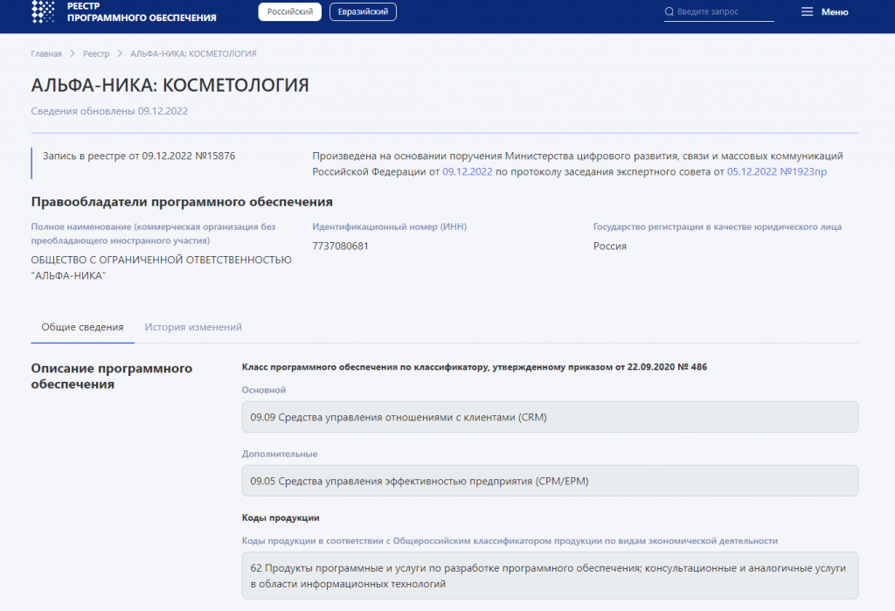Switch to История изменений tab

coord(193,327)
